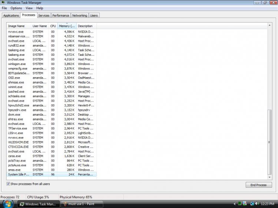Switch to the Services tab
This screenshot has height=208, width=278.
pos(44,16)
